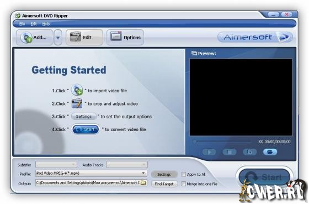Viewport: 309px width, 204px height.
Task: Close the Aimersoft DVD Ripper window
Action: 286,14
